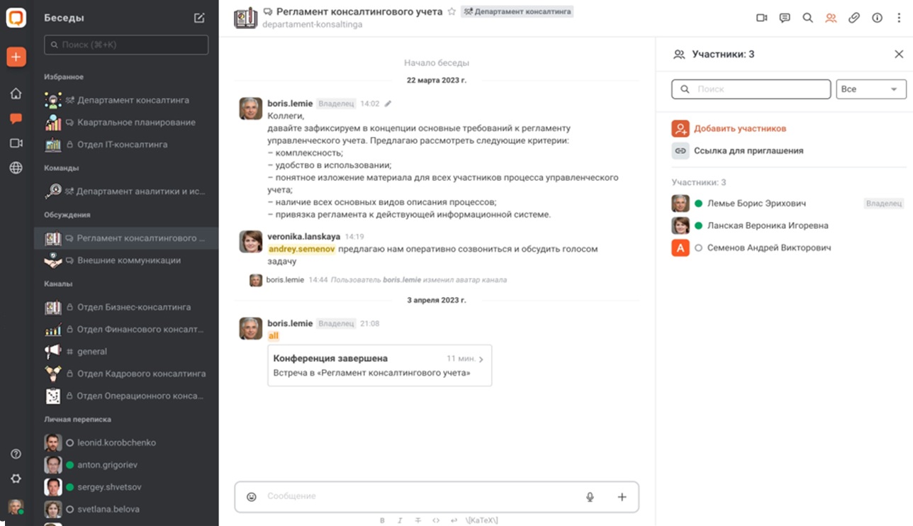Toggle bold formatting below the message box
The height and width of the screenshot is (526, 913).
coord(382,520)
